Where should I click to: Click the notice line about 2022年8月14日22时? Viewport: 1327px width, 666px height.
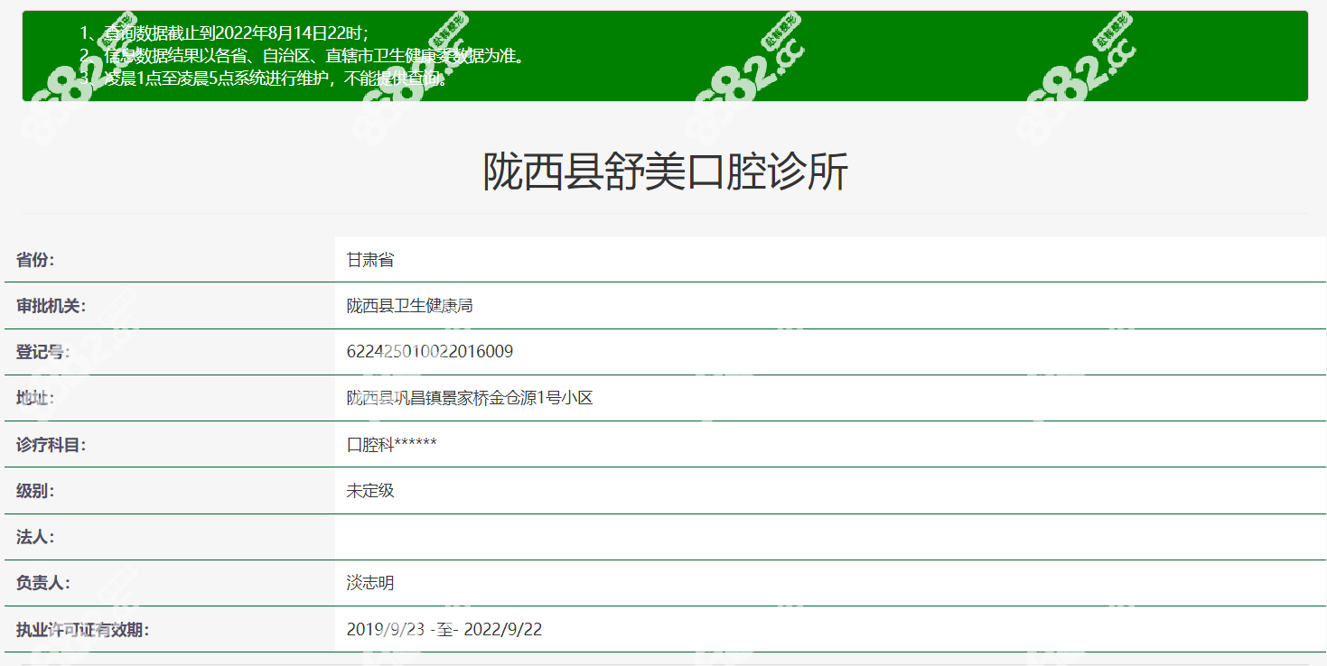point(224,33)
